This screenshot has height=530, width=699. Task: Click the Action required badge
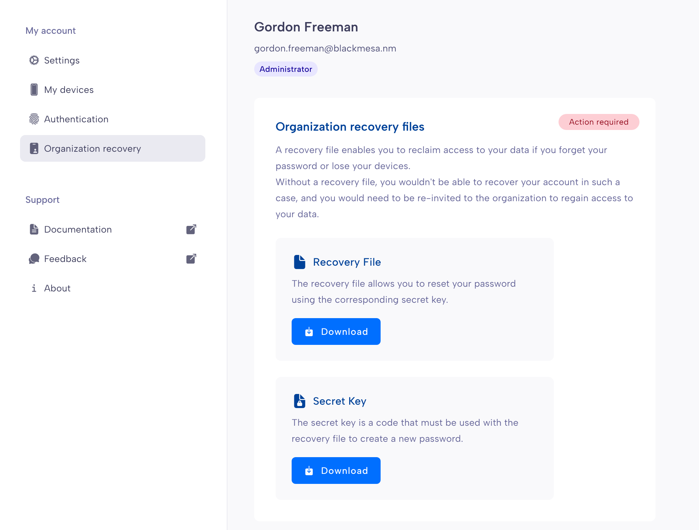pos(599,122)
